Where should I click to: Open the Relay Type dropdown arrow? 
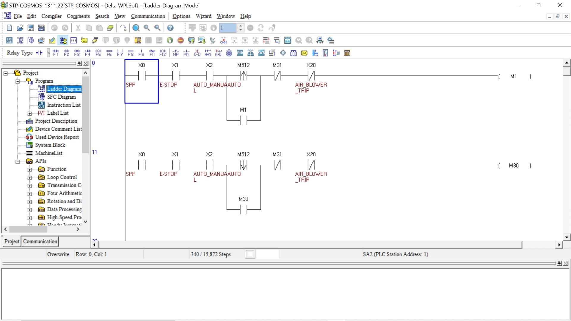click(48, 53)
